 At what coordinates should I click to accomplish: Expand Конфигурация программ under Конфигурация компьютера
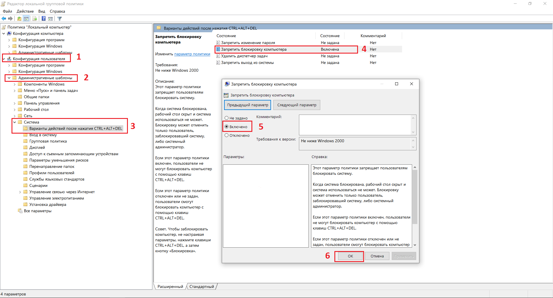[x=9, y=40]
